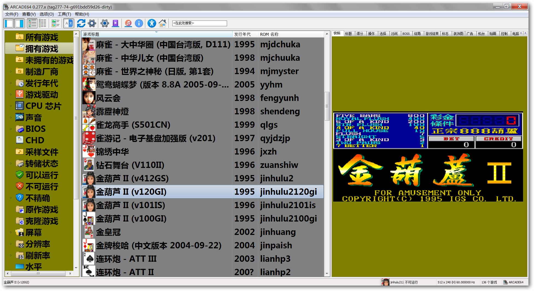The width and height of the screenshot is (534, 291).
Task: Select the 声音 folder
Action: point(33,118)
